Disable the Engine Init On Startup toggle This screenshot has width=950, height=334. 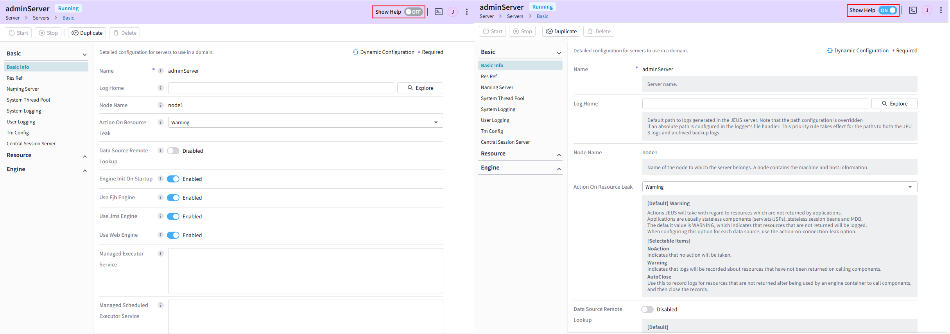(x=173, y=179)
